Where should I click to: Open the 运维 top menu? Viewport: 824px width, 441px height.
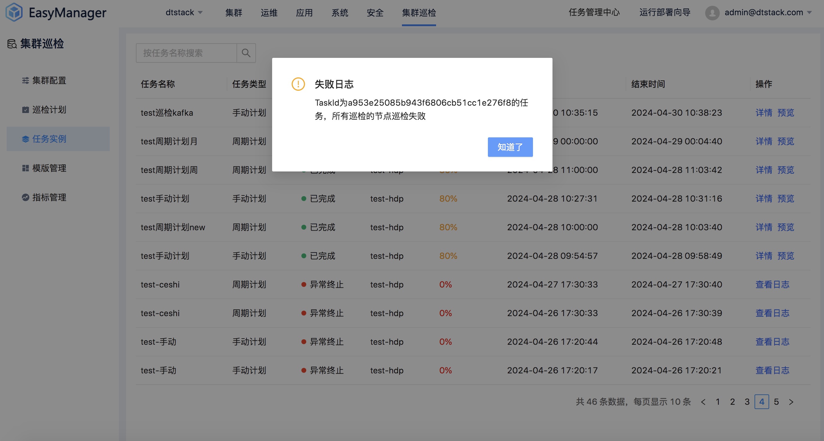269,12
